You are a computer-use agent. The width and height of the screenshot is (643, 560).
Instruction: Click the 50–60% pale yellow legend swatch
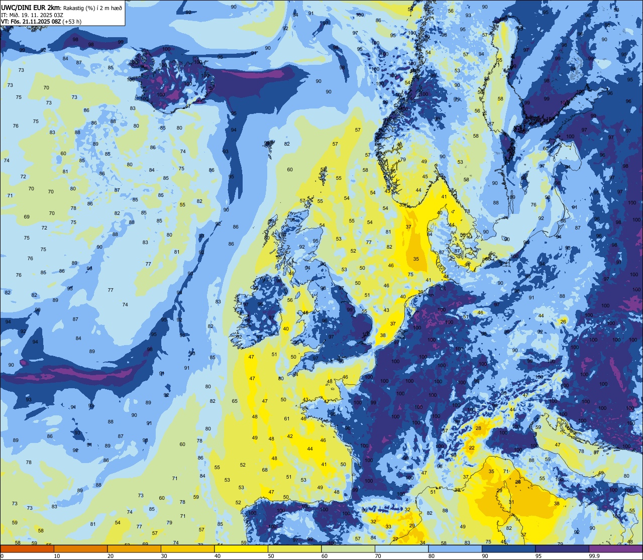[x=294, y=548]
